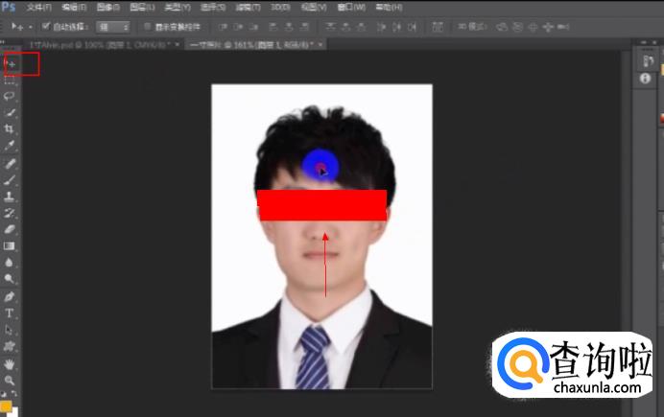Open the 窗口(W) menu

pyautogui.click(x=351, y=8)
